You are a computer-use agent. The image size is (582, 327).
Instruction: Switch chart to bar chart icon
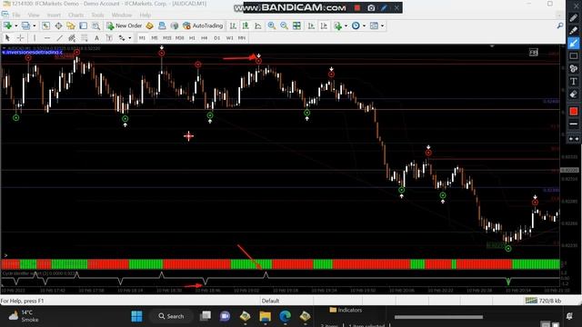[233, 25]
